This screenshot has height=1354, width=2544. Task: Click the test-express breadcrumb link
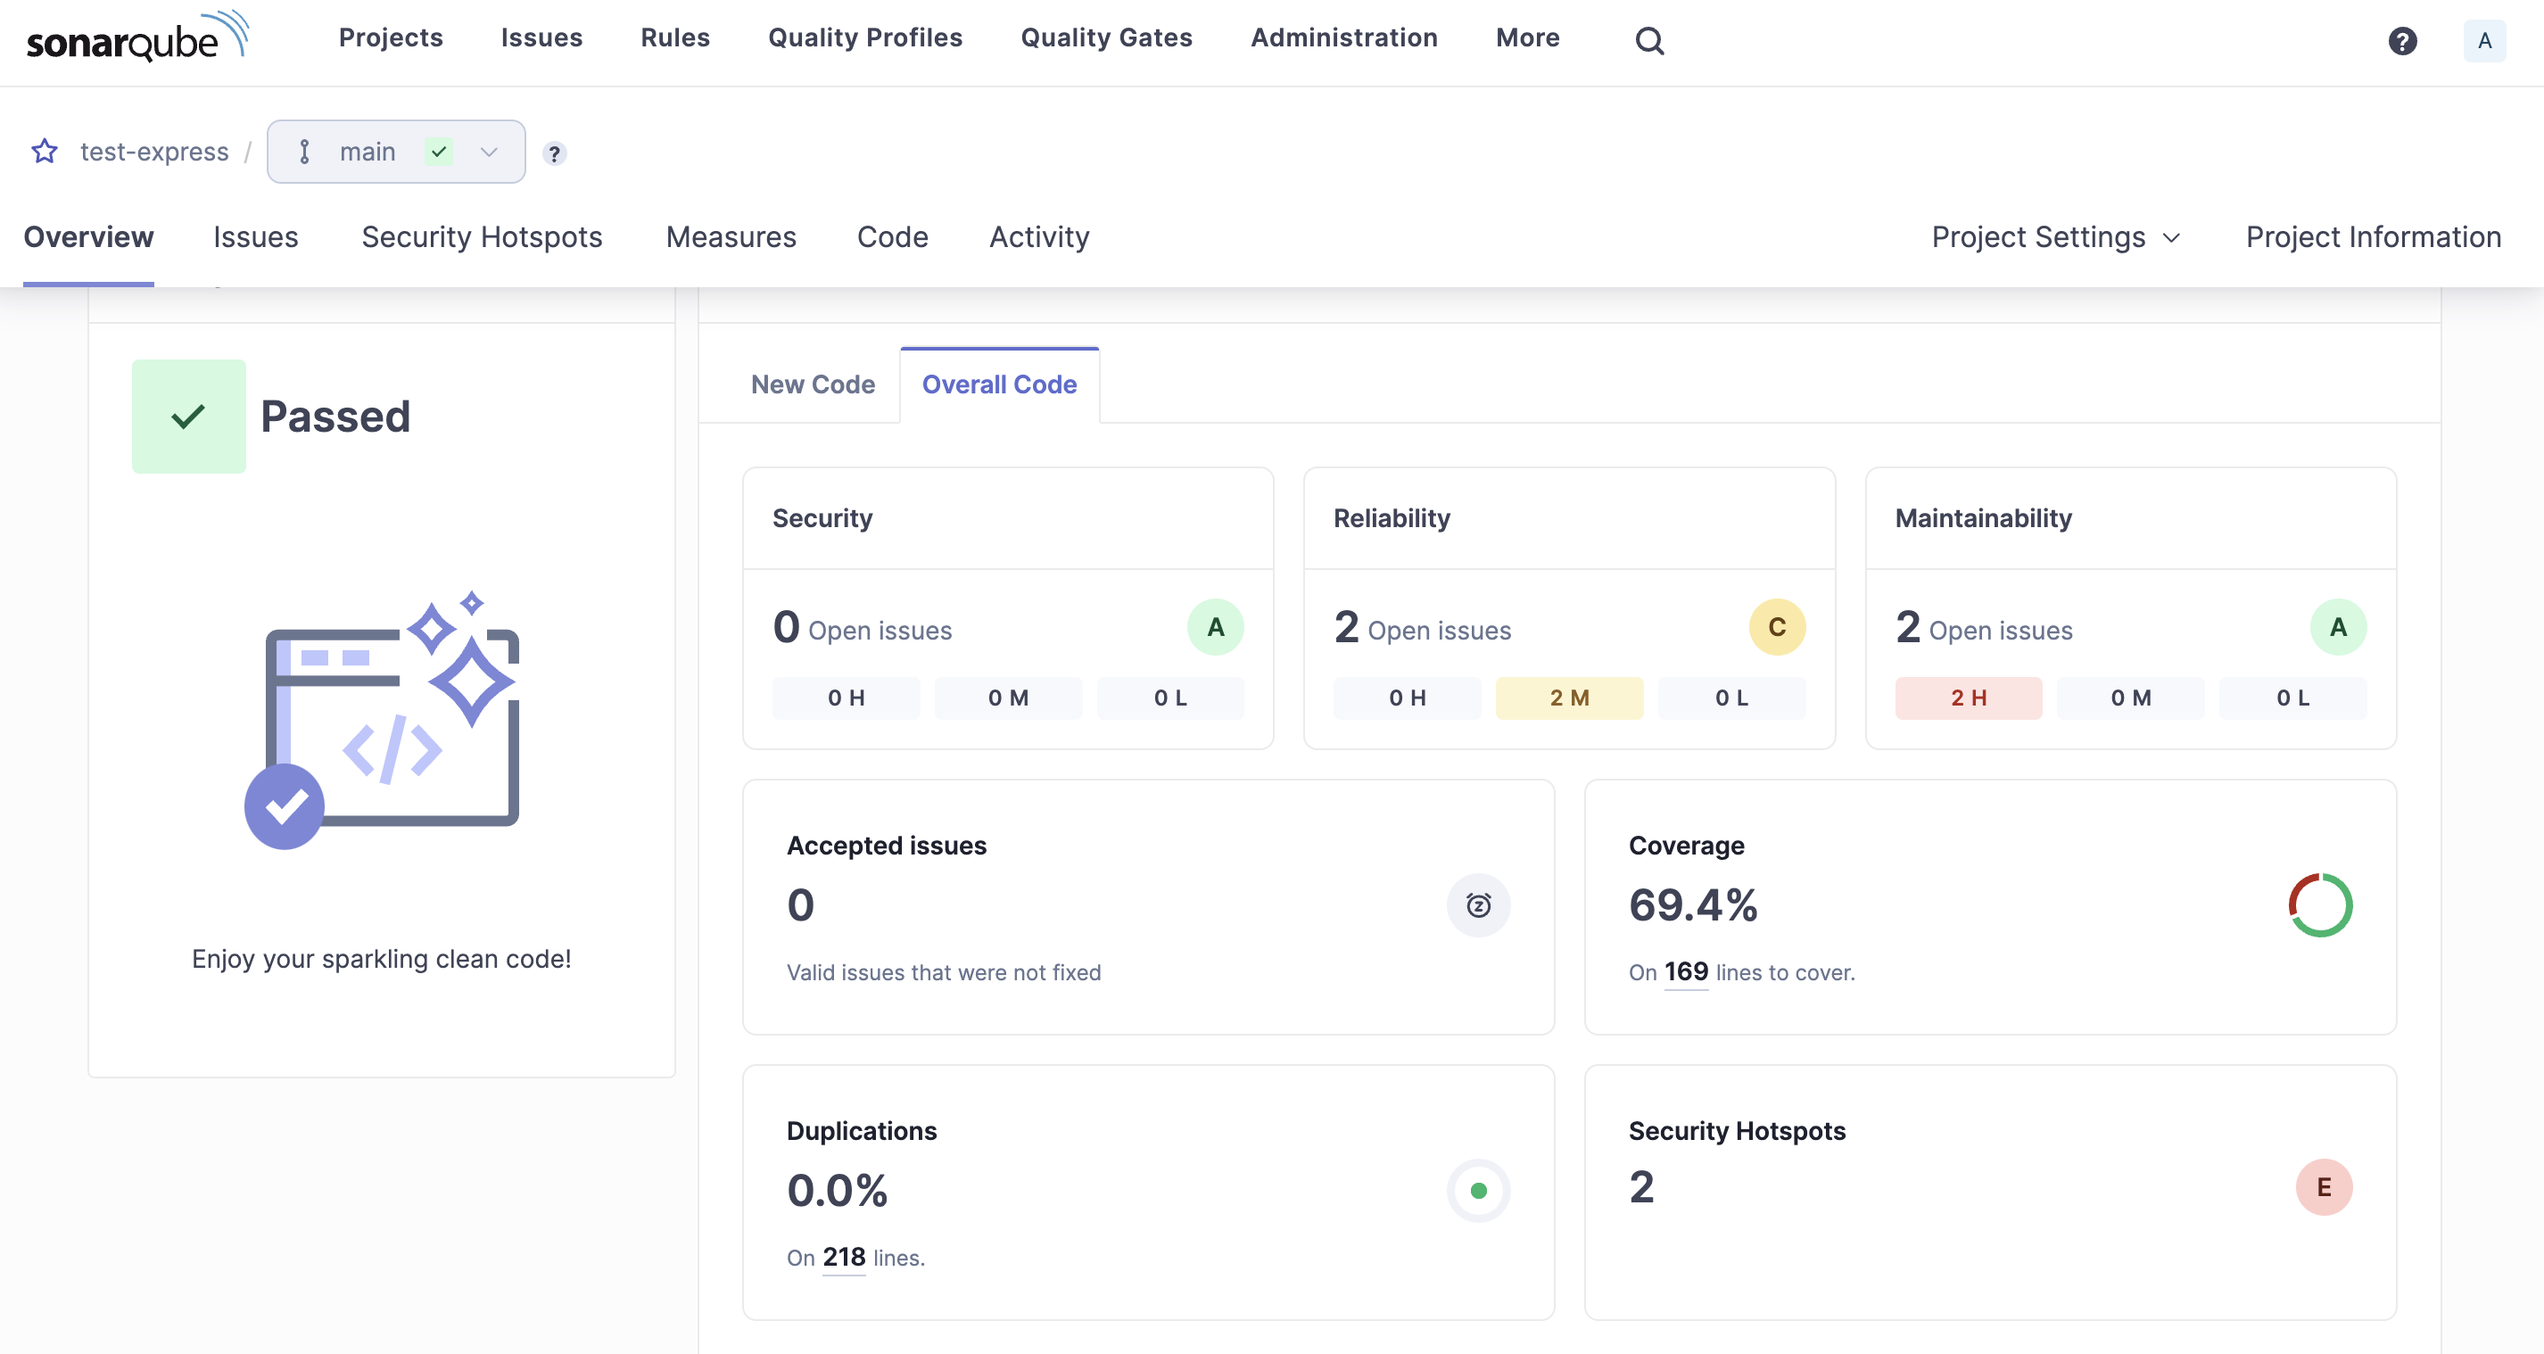[154, 151]
